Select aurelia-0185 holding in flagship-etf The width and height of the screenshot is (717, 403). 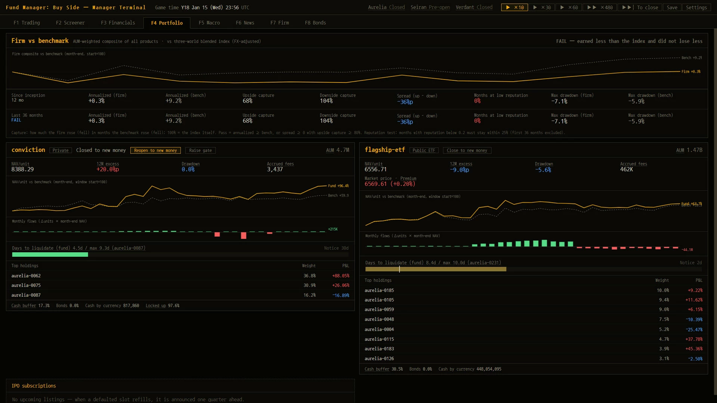click(533, 290)
